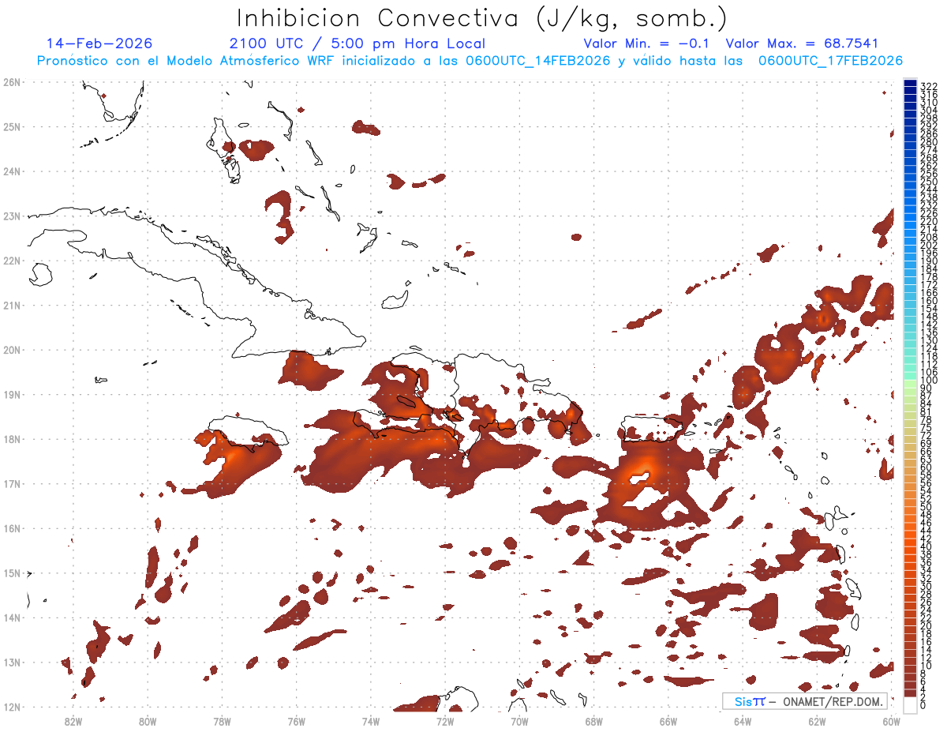
Task: Click the 'SisTT - ONAMET/REP.DOM.' credit box
Action: coord(805,701)
